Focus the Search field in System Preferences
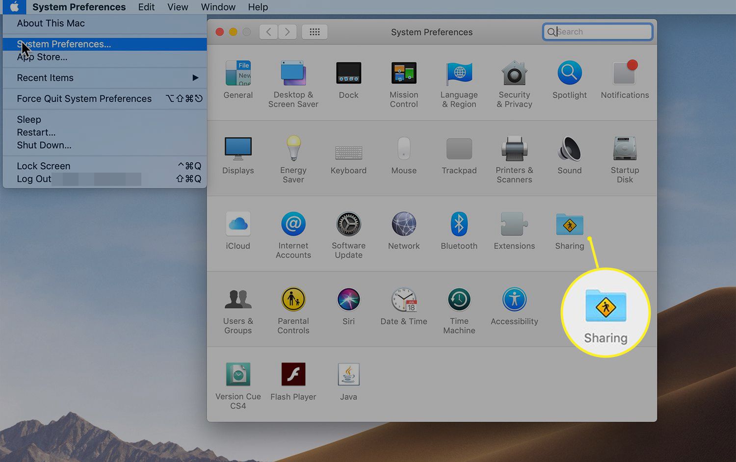 point(598,32)
